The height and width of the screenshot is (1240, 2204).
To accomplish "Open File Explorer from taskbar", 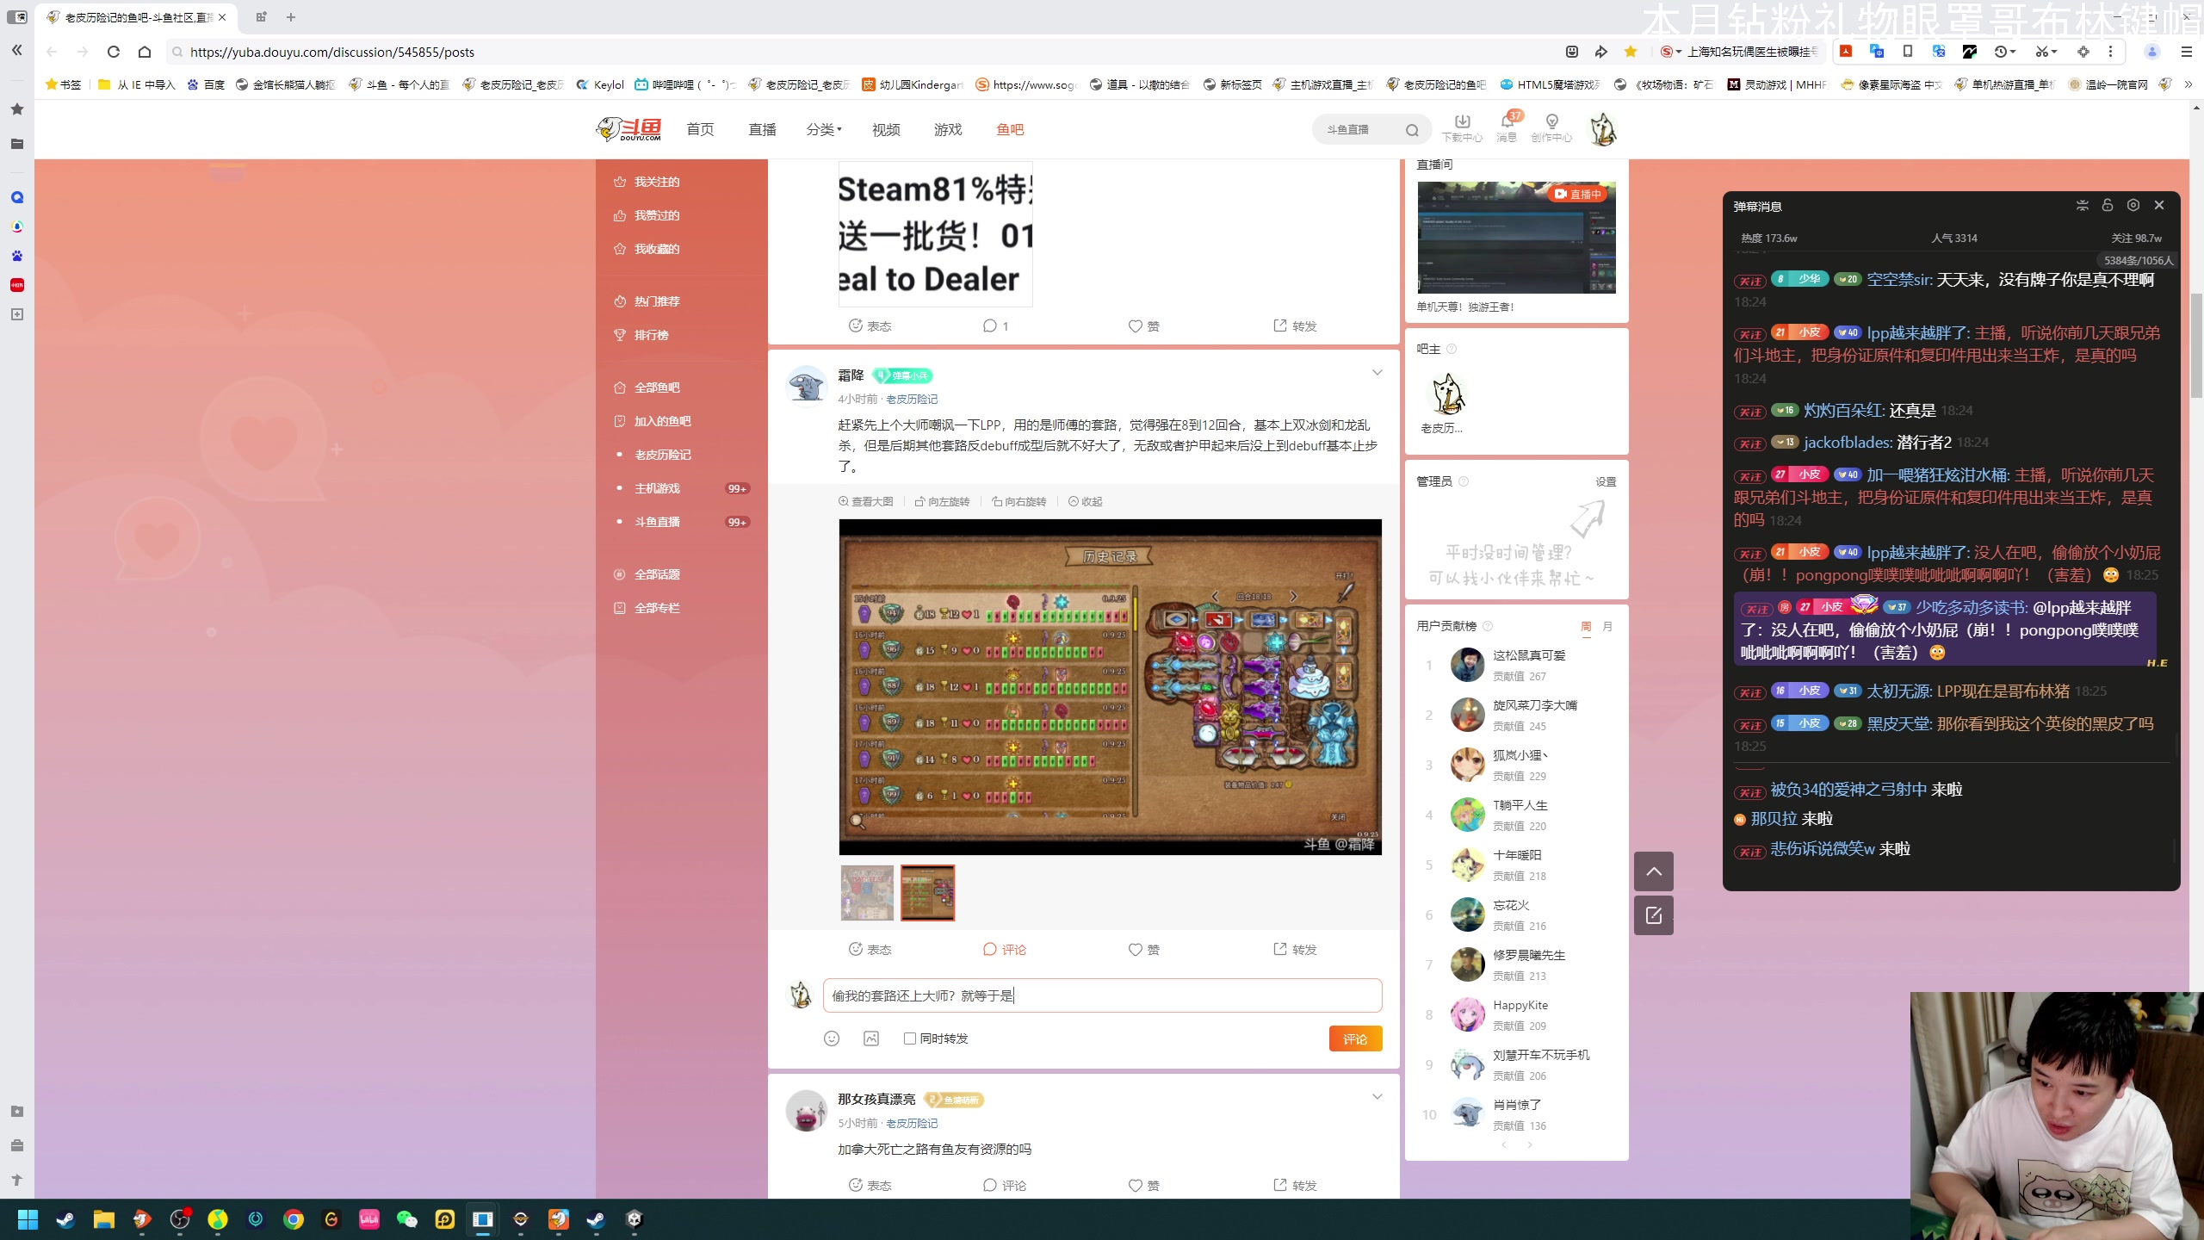I will pos(104,1219).
